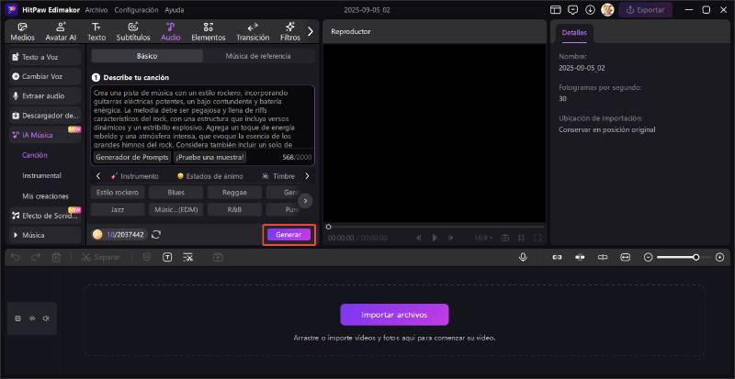This screenshot has width=735, height=379.
Task: Toggle the Blues genre tag
Action: click(175, 192)
